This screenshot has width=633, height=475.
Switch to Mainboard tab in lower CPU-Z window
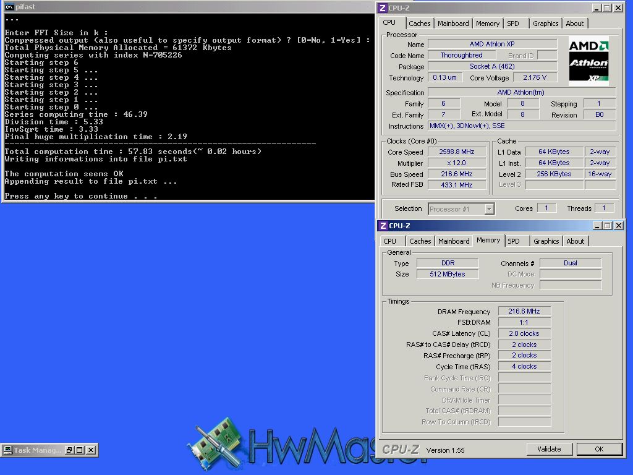[454, 241]
